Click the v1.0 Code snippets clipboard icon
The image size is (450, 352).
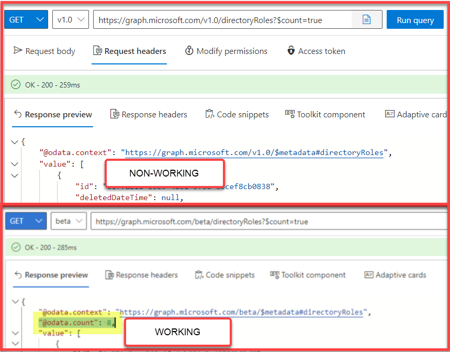point(210,114)
